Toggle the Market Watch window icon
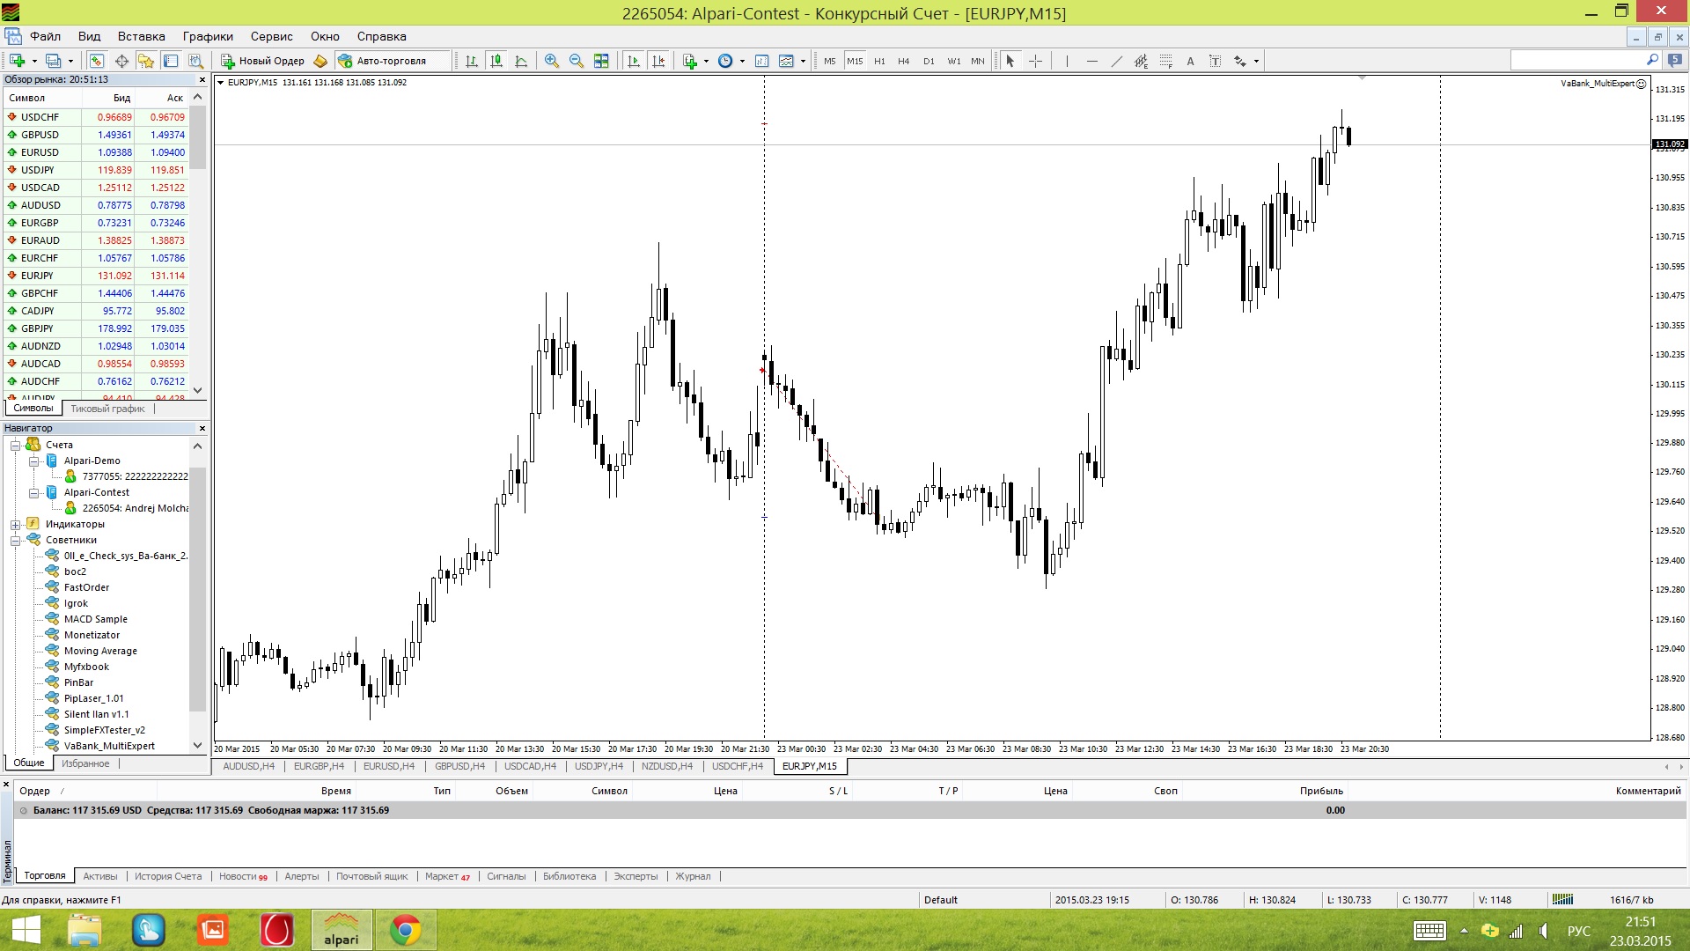The width and height of the screenshot is (1690, 951). (97, 61)
